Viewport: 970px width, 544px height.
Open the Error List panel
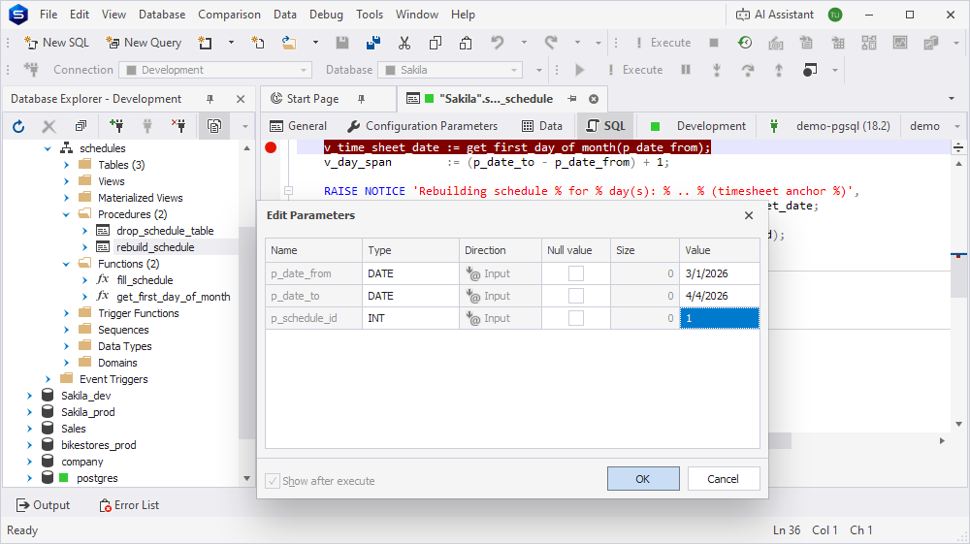tap(129, 505)
